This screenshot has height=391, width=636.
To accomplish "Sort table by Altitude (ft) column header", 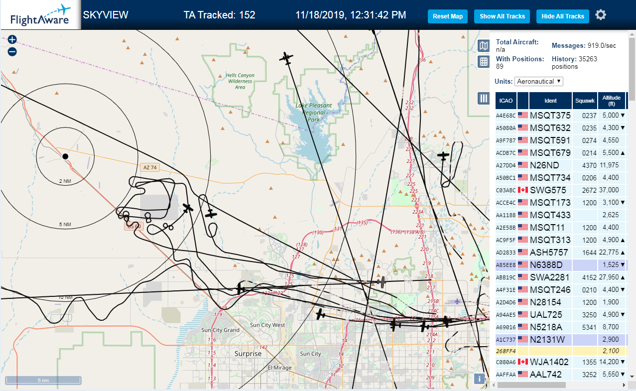I will tap(611, 101).
